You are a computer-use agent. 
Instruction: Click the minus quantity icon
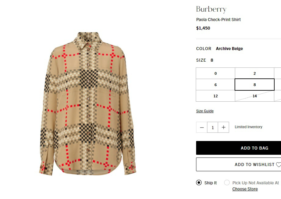(202, 127)
